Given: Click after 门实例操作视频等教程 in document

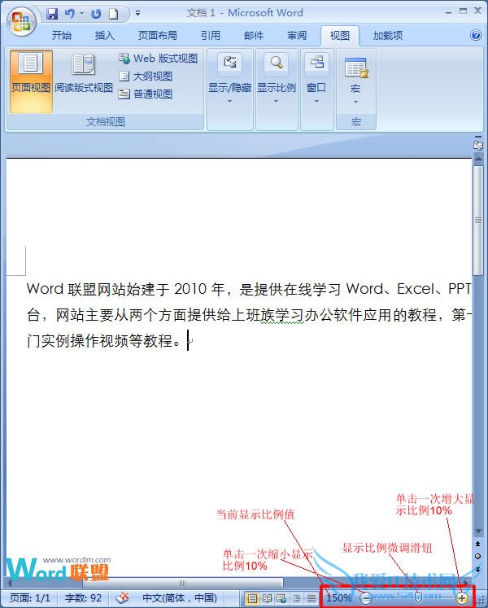Looking at the screenshot, I should [x=186, y=341].
